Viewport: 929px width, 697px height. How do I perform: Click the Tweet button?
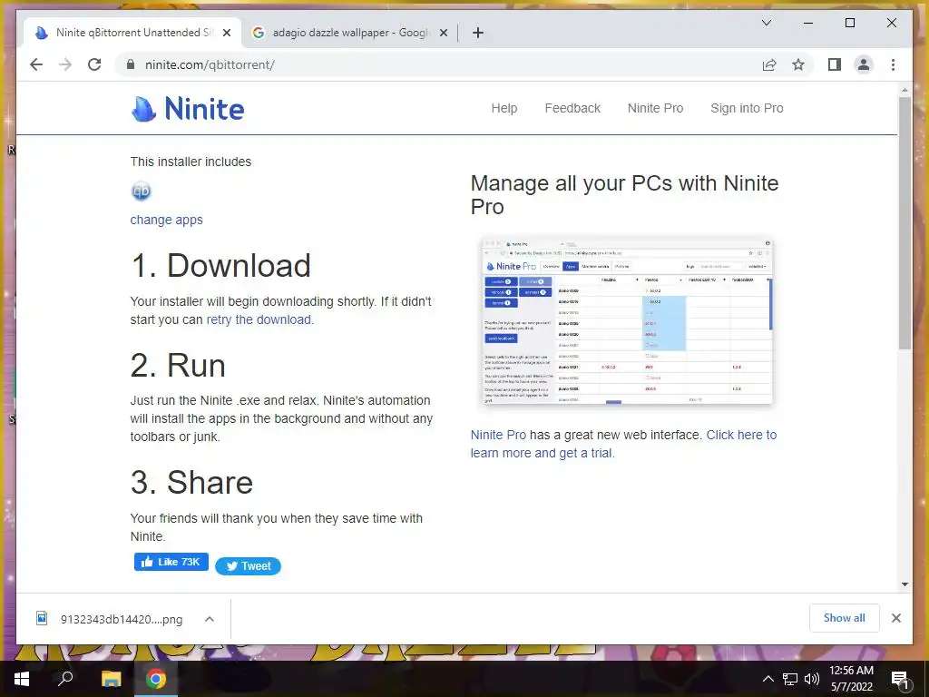[249, 566]
